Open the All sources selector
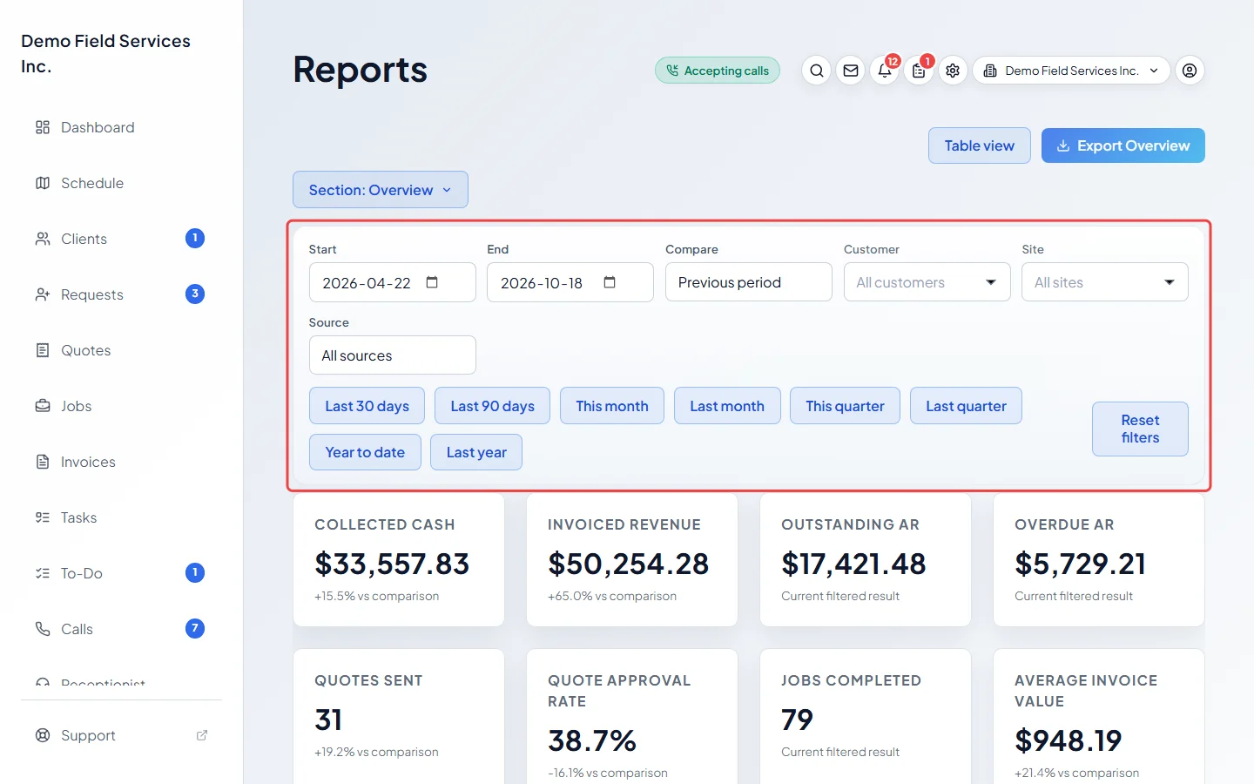This screenshot has height=784, width=1254. click(x=392, y=355)
